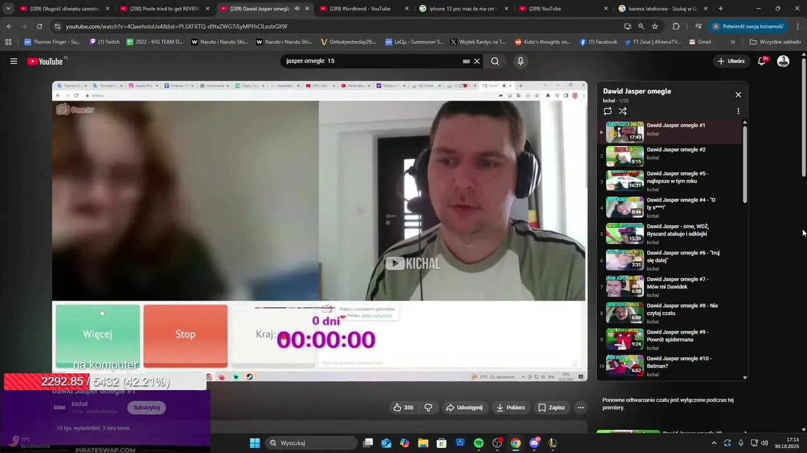Open the YouTube hamburger guide menu
The height and width of the screenshot is (453, 807).
13,61
